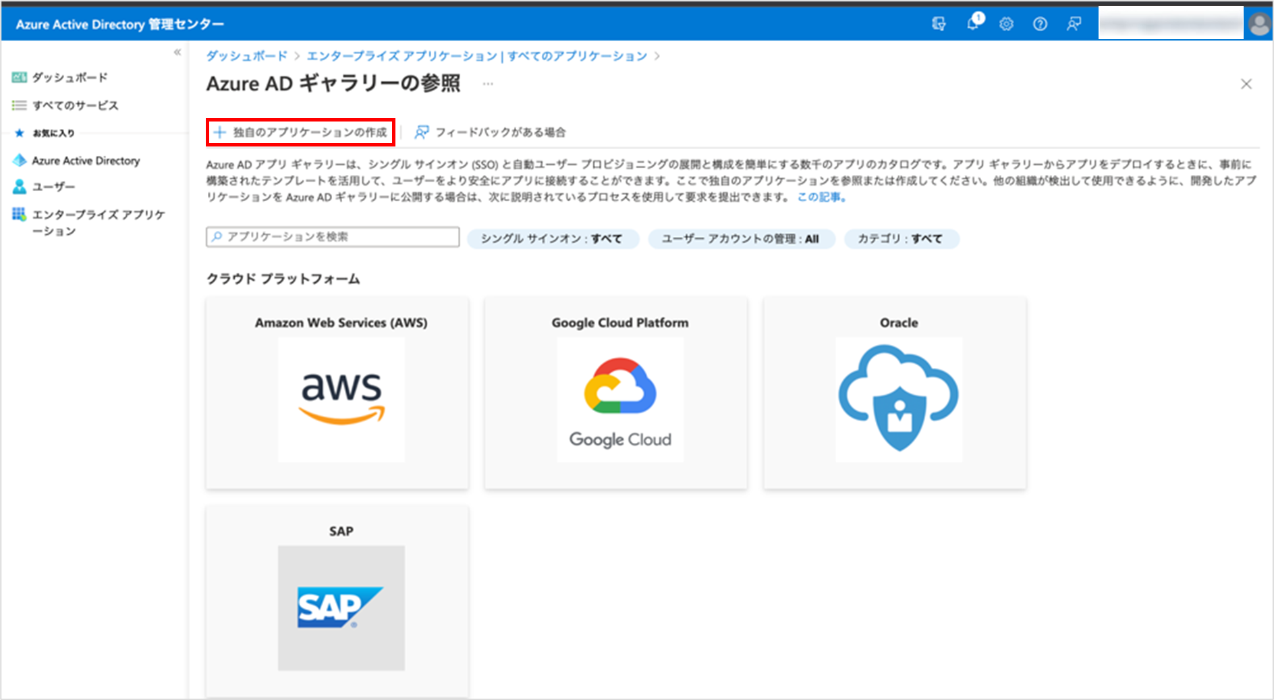Select the Amazon Web Services (AWS) card

337,392
